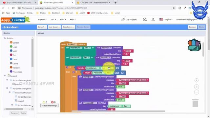
Task: Open the Screen1 selector dropdown
Action: pos(42,27)
